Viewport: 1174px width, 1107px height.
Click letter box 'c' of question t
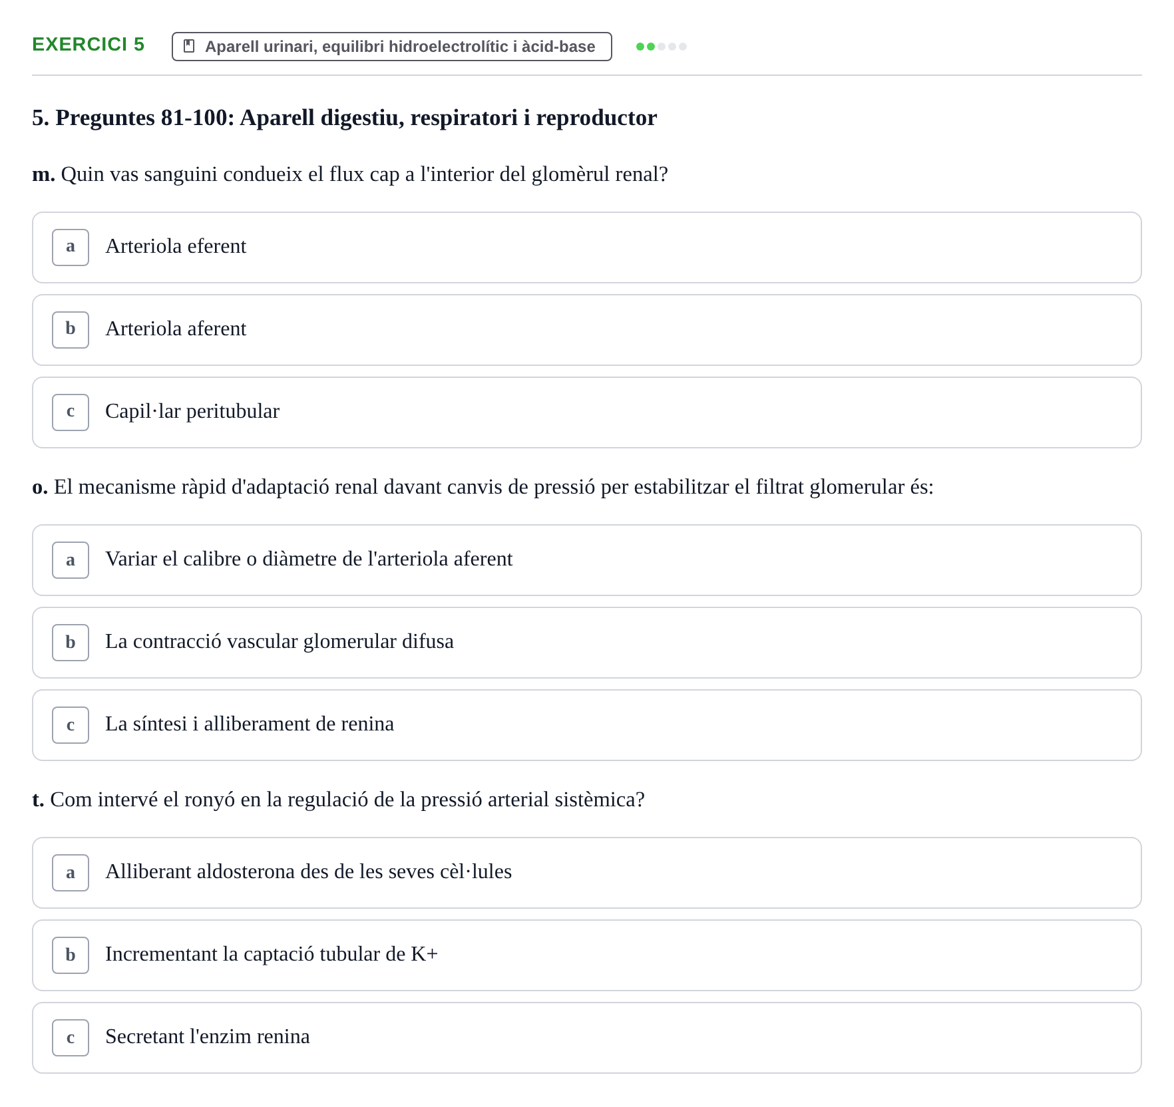tap(71, 1038)
